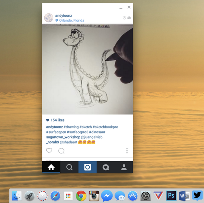Viewport: 204px width, 203px height.
Task: Open Photoshop from the dock
Action: click(x=171, y=196)
